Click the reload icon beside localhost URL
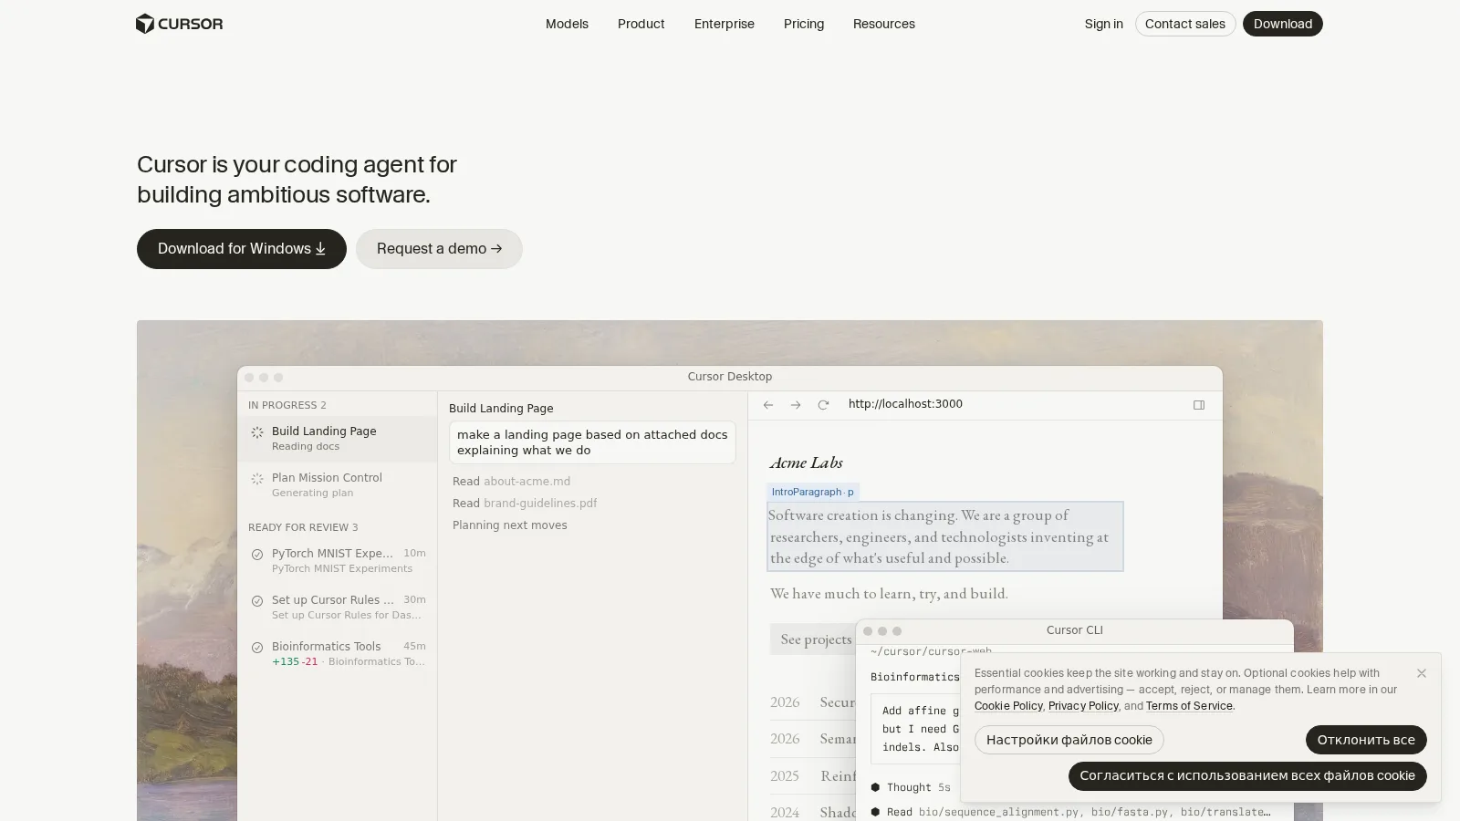 823,405
